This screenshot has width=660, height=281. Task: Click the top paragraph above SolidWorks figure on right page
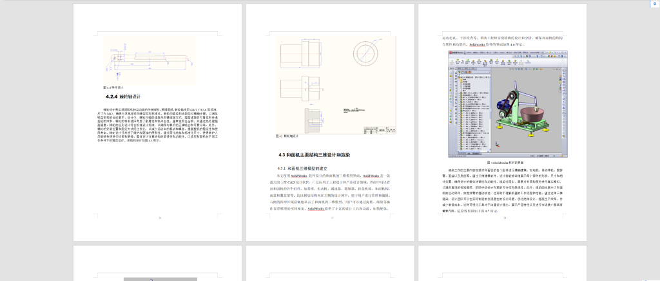[502, 41]
